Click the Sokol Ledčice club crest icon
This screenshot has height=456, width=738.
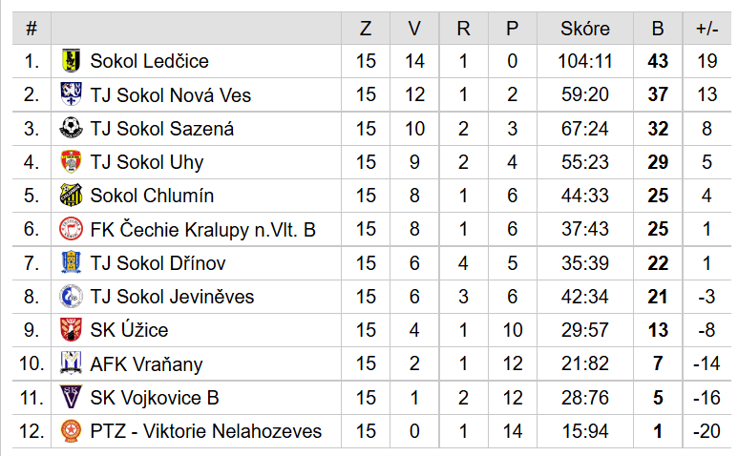coord(71,61)
